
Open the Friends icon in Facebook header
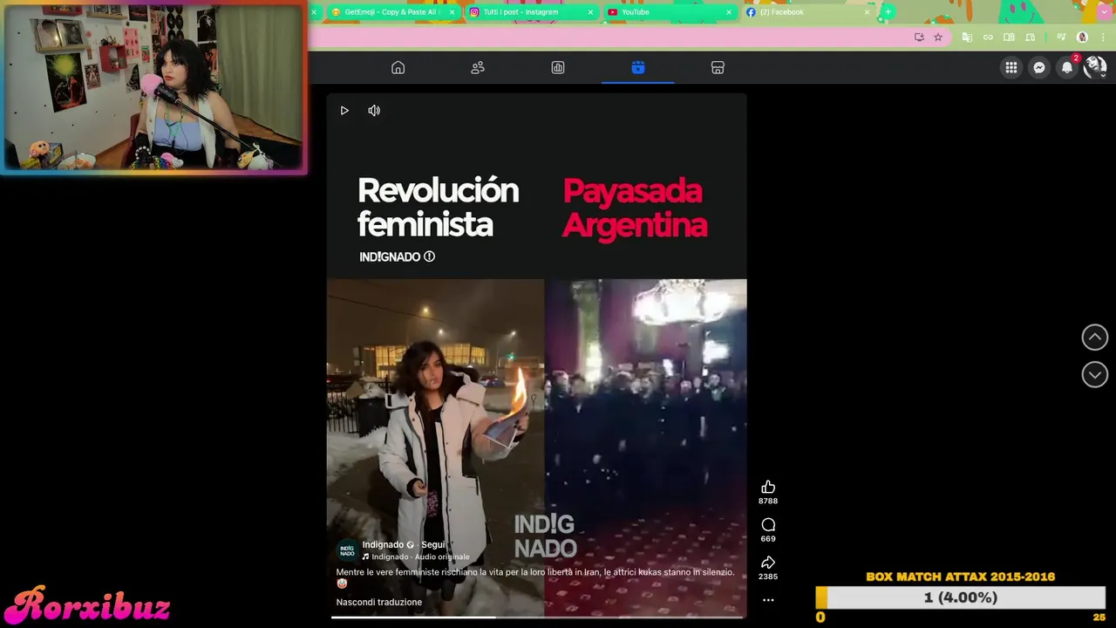[478, 68]
